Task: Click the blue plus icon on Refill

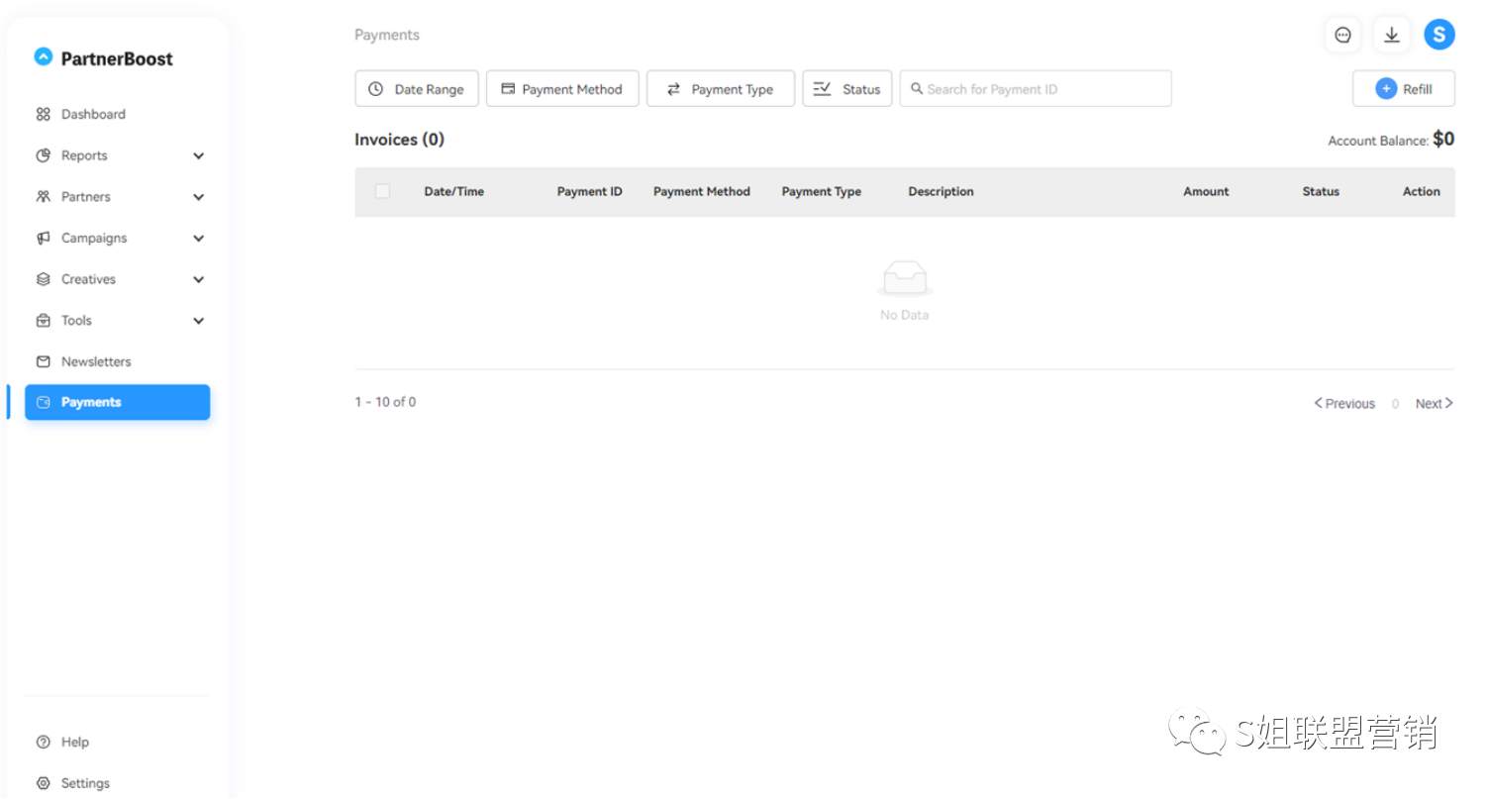Action: click(x=1386, y=89)
